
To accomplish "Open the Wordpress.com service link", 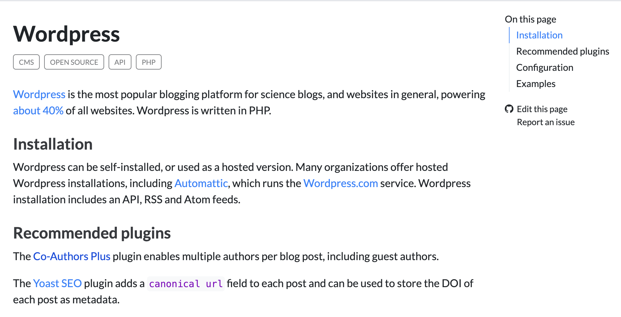I will pyautogui.click(x=340, y=184).
